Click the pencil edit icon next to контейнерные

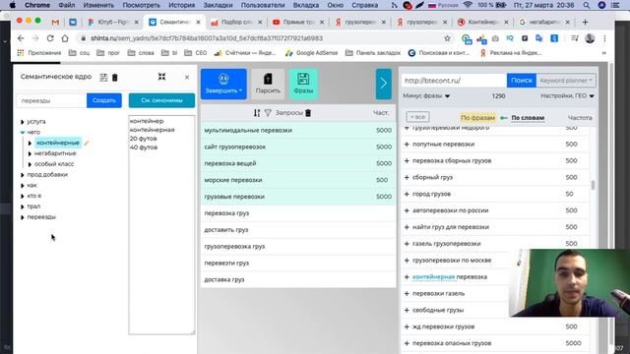click(x=86, y=143)
